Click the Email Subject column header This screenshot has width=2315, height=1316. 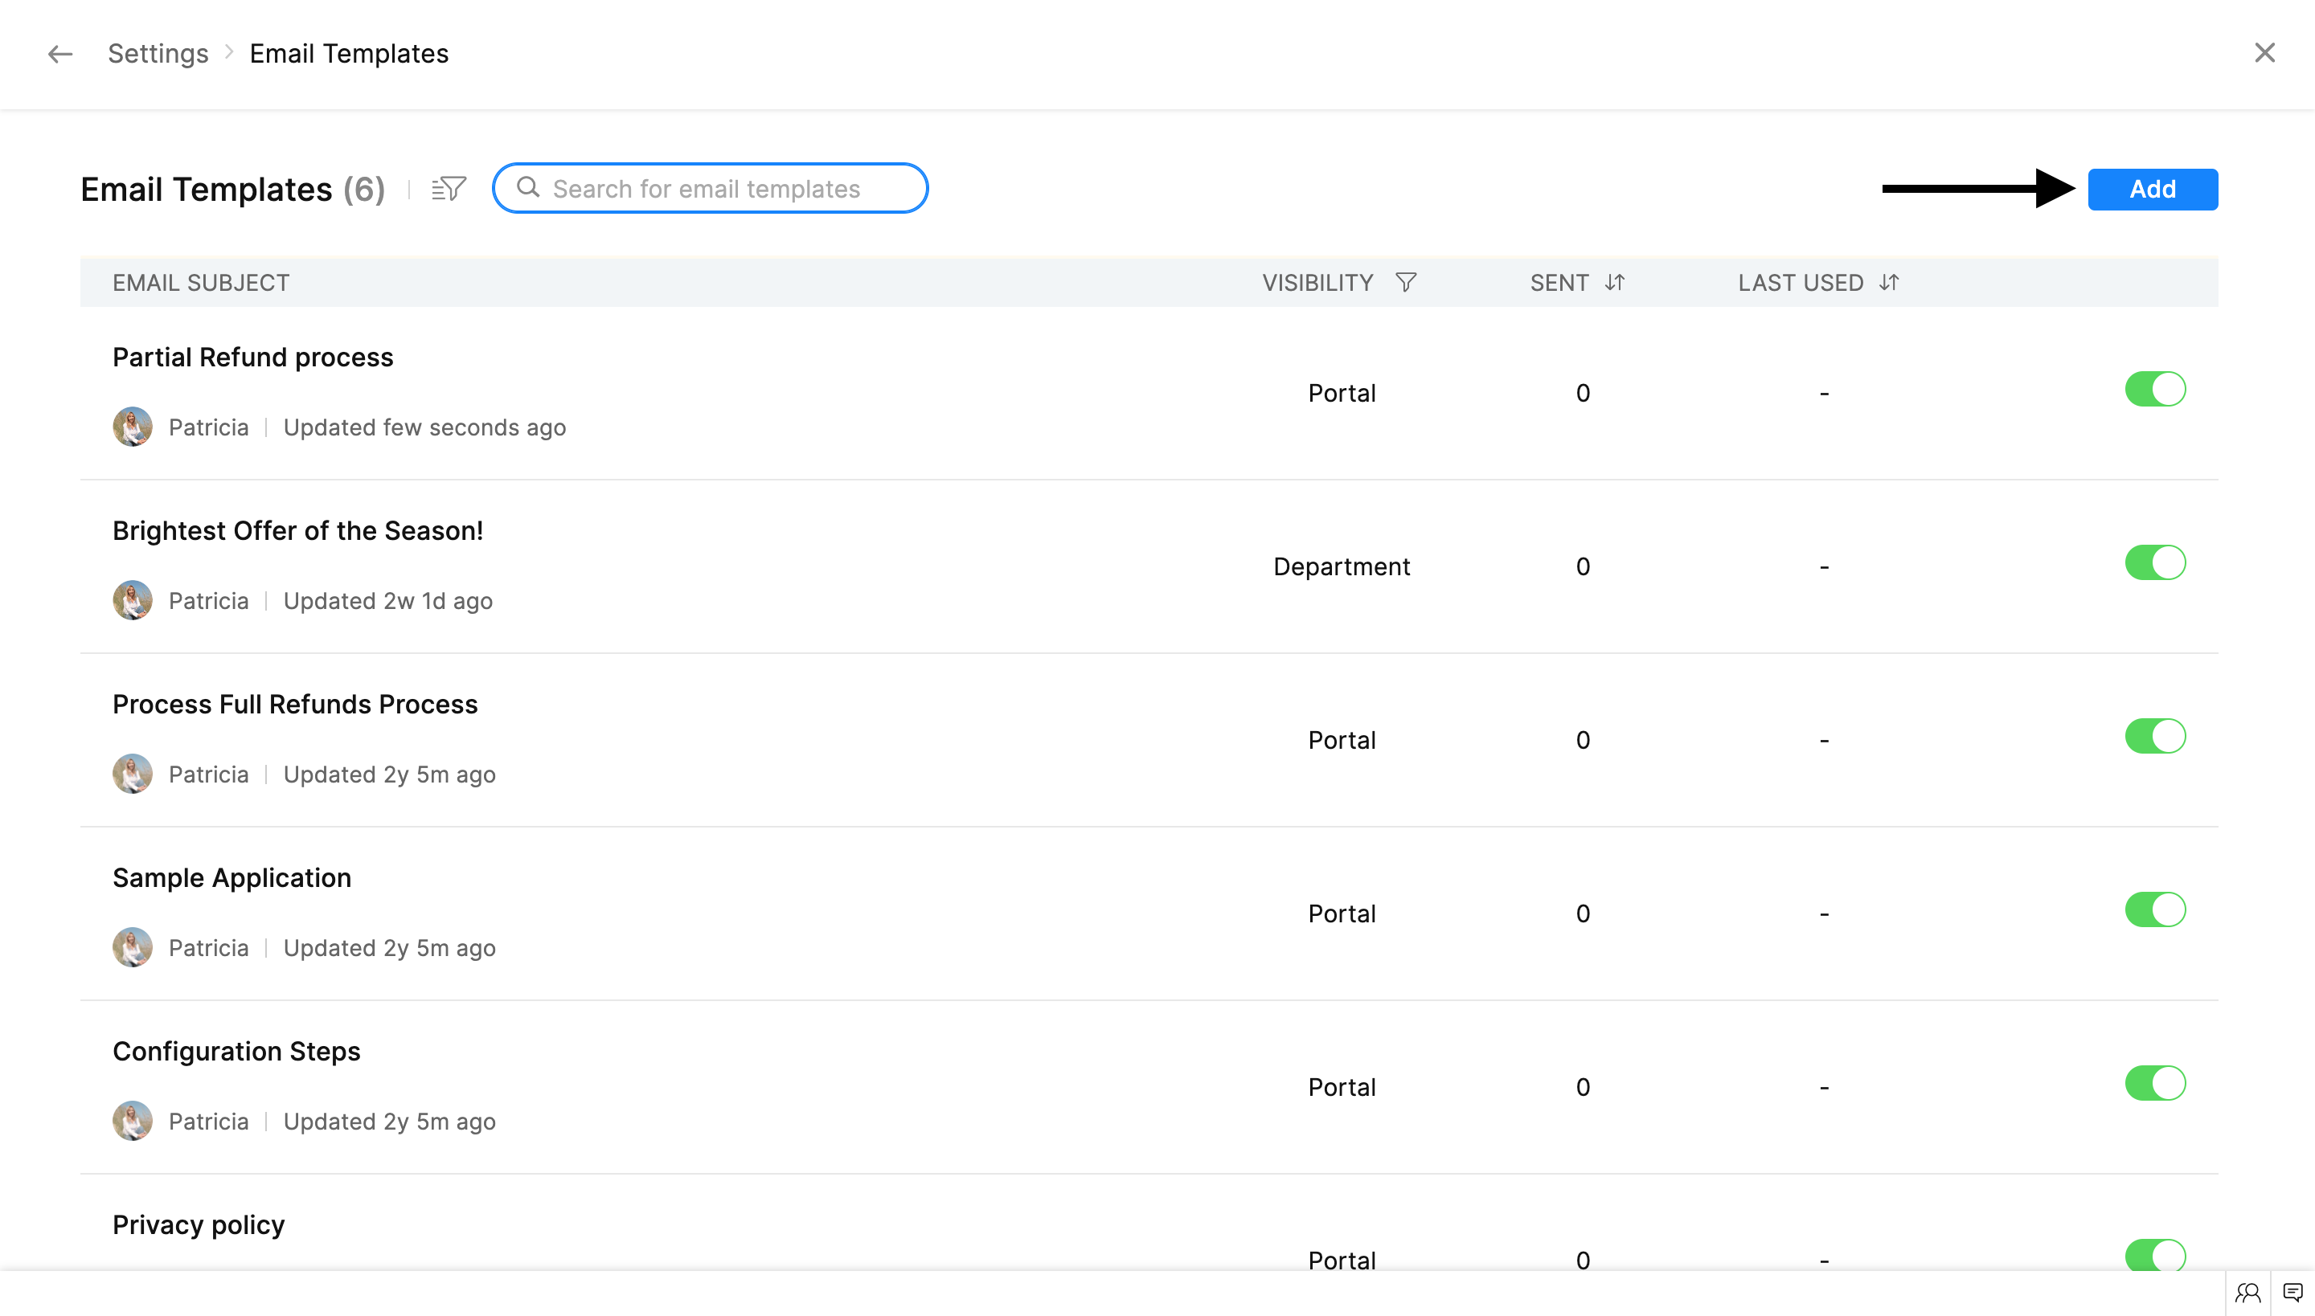coord(201,283)
